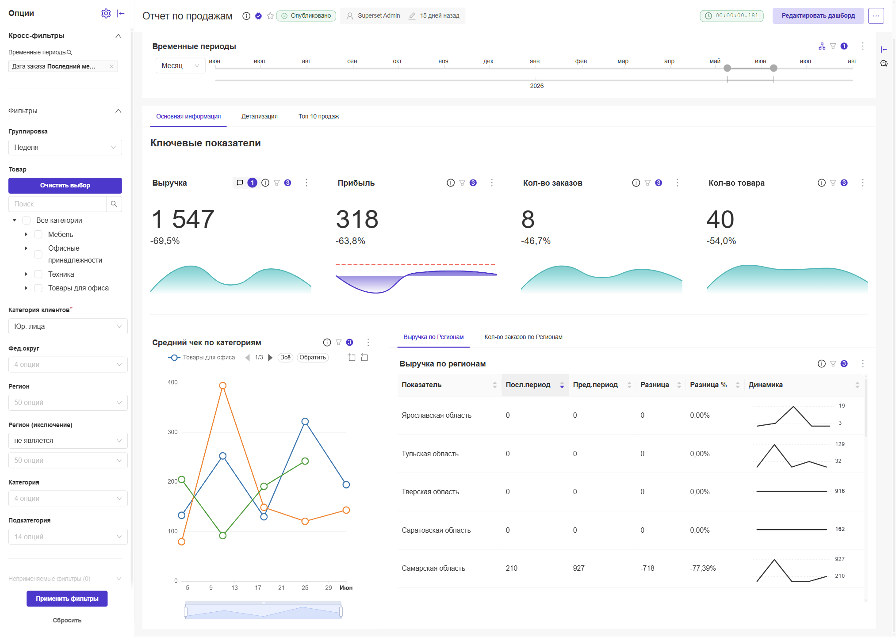Open Временные периоды hierarchy icon

tap(822, 46)
